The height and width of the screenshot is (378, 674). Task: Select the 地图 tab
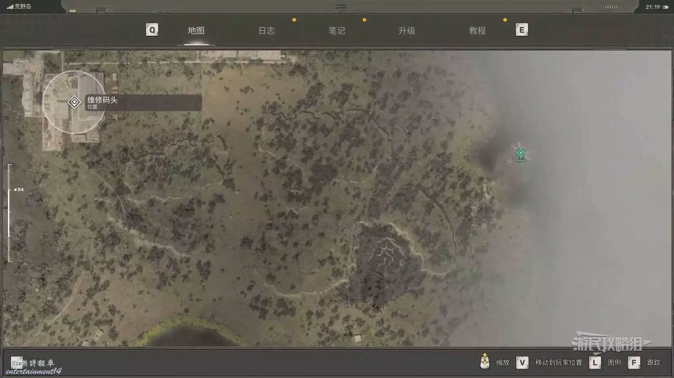click(196, 31)
